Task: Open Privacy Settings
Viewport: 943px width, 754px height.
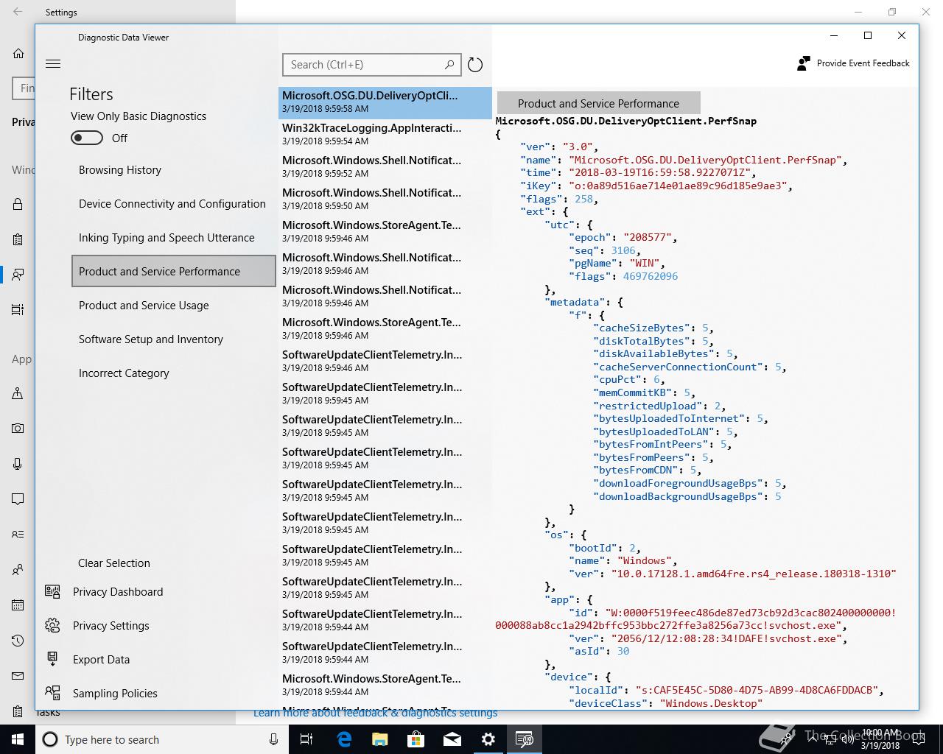Action: pyautogui.click(x=111, y=626)
